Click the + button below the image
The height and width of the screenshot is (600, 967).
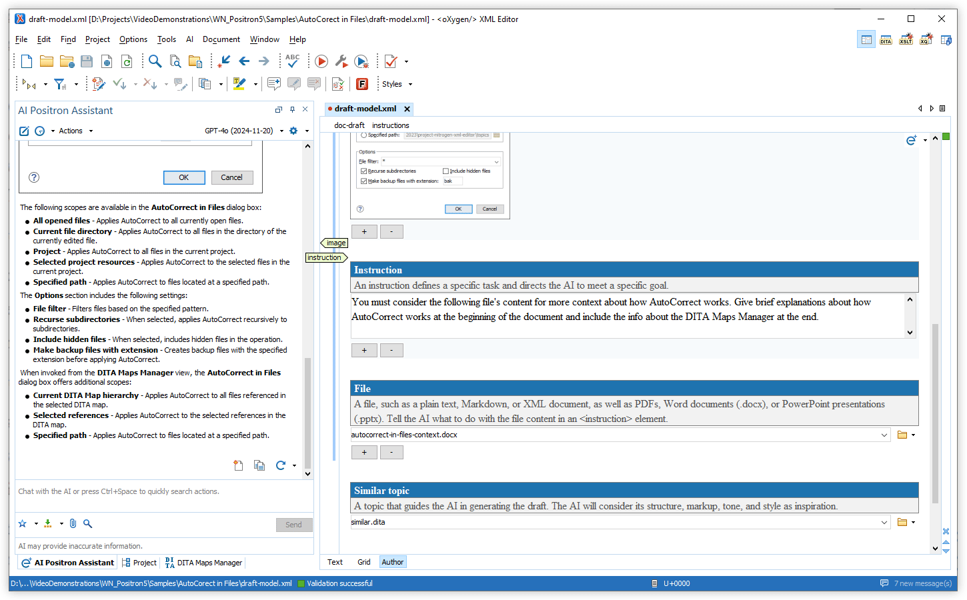pos(364,231)
